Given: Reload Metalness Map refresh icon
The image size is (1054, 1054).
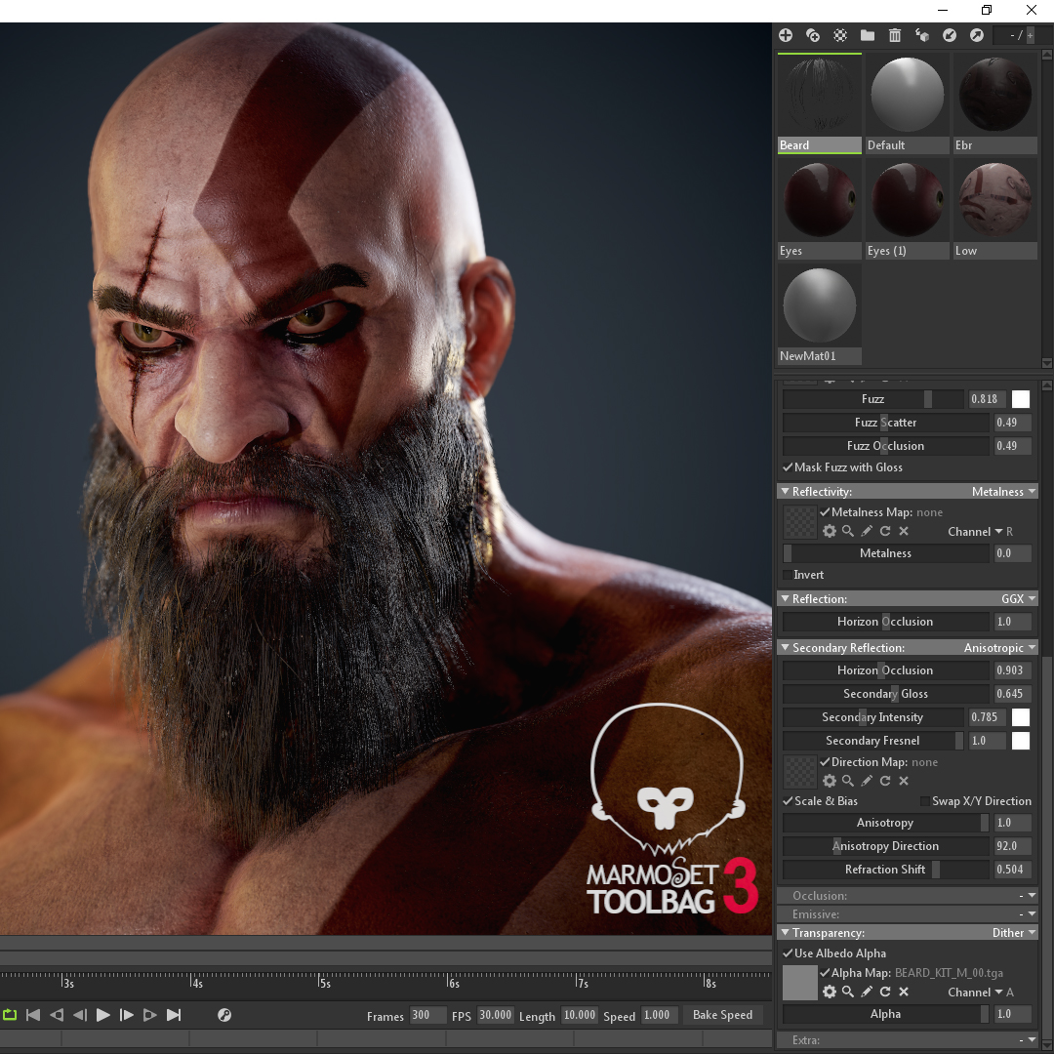Looking at the screenshot, I should pyautogui.click(x=885, y=531).
